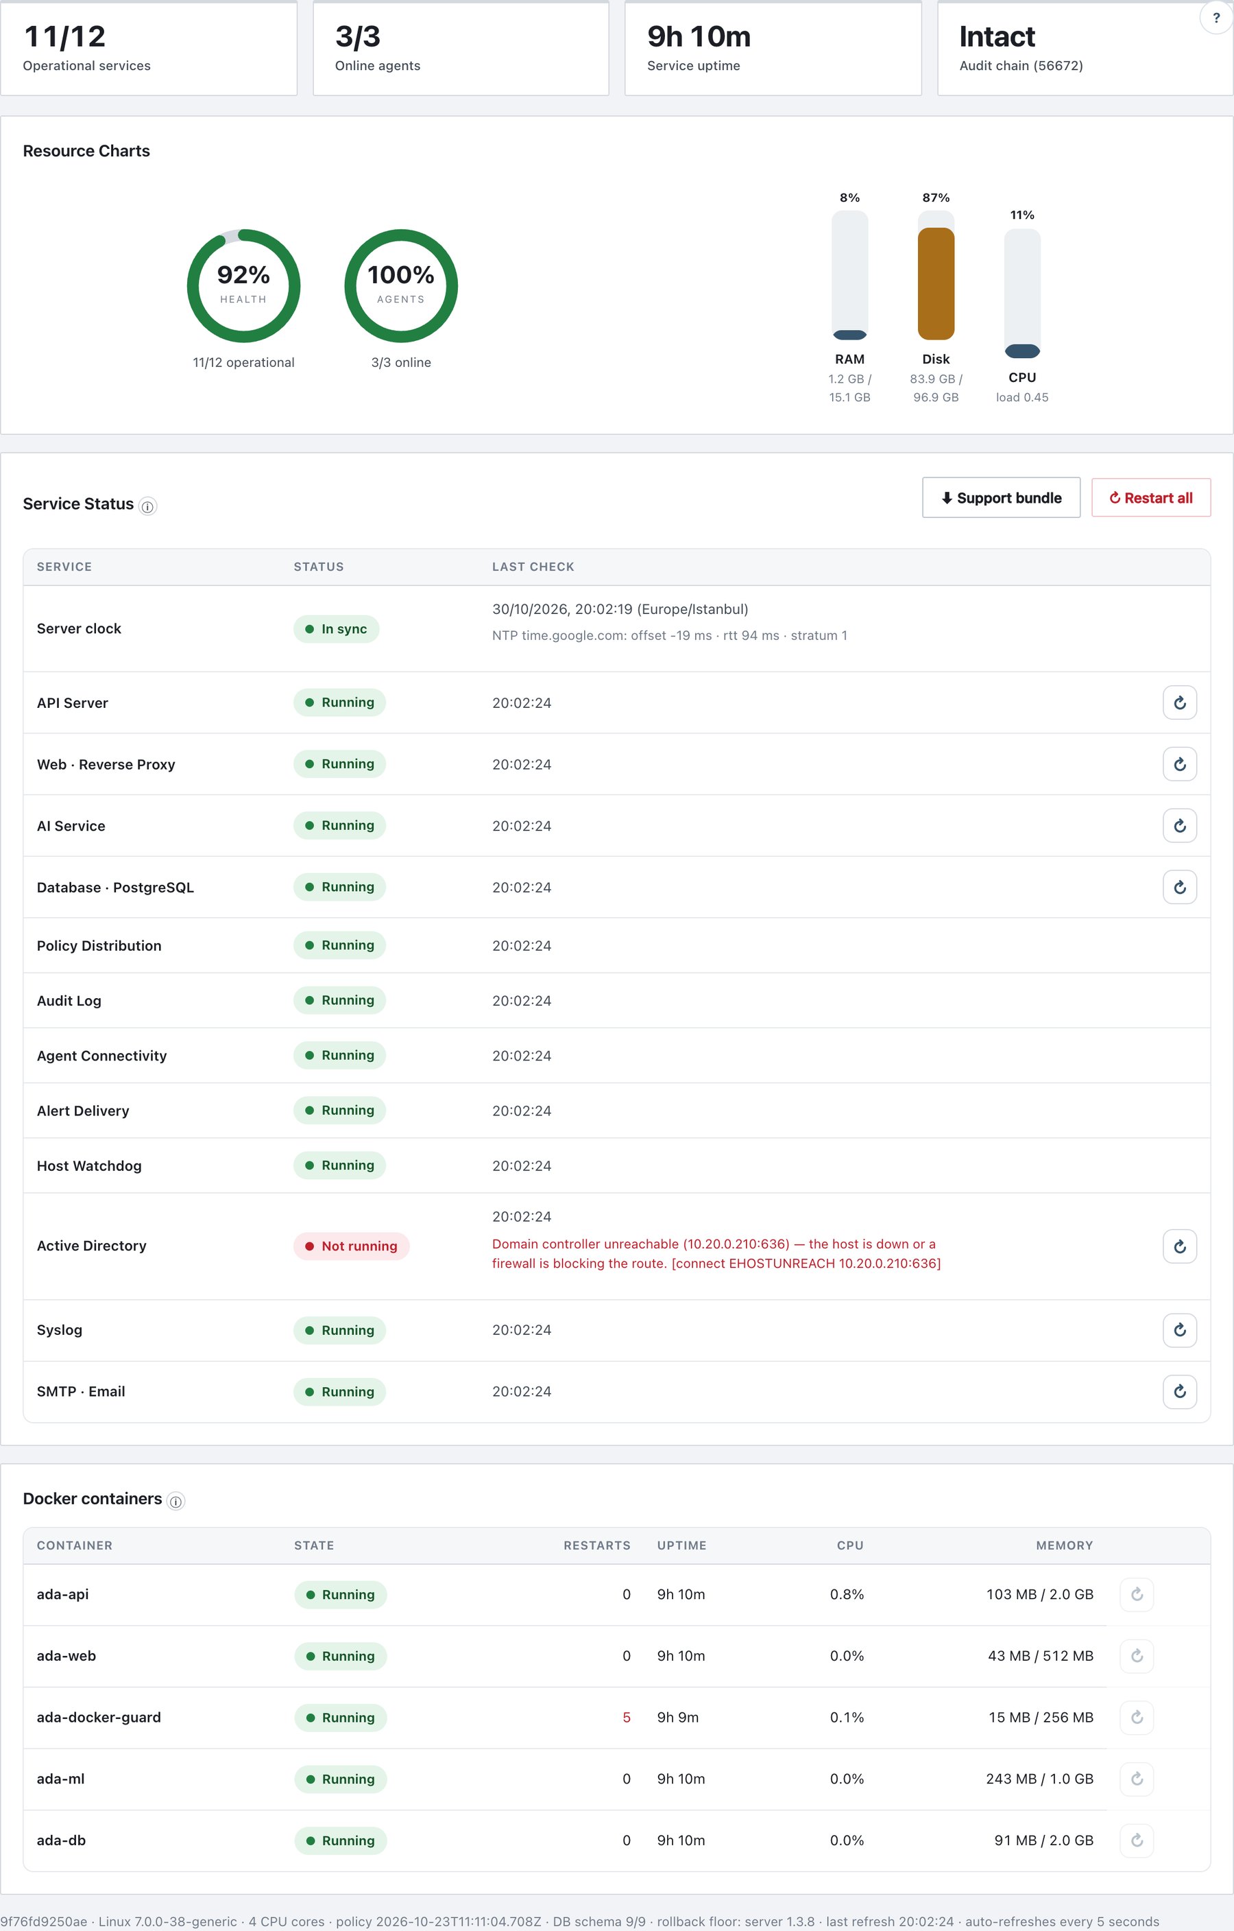Select the domain controller unreachable error message

716,1253
